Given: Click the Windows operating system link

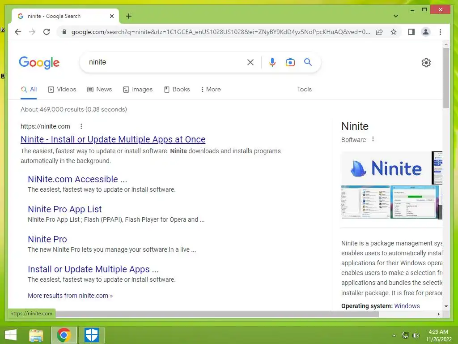Looking at the screenshot, I should point(407,306).
